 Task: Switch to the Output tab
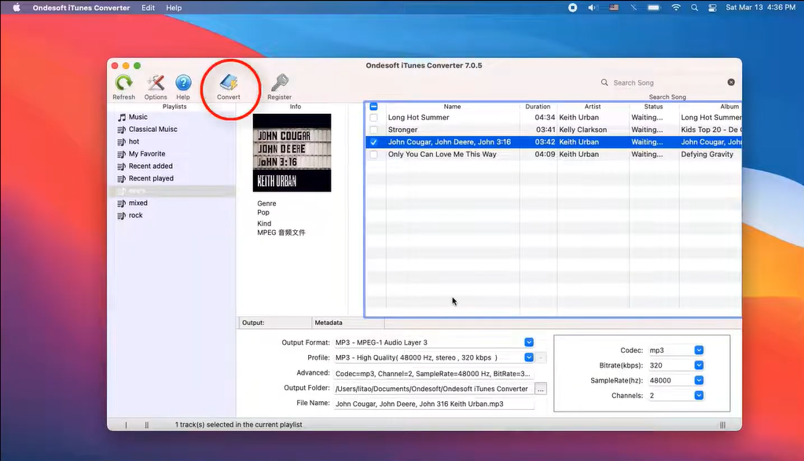(275, 323)
